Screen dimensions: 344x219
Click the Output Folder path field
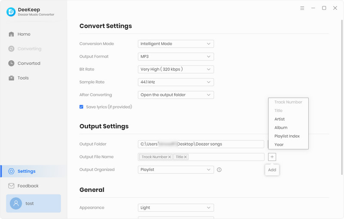[201, 144]
